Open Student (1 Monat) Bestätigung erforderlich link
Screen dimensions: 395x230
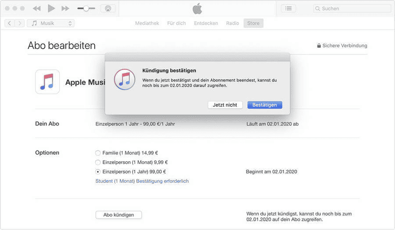pyautogui.click(x=142, y=181)
